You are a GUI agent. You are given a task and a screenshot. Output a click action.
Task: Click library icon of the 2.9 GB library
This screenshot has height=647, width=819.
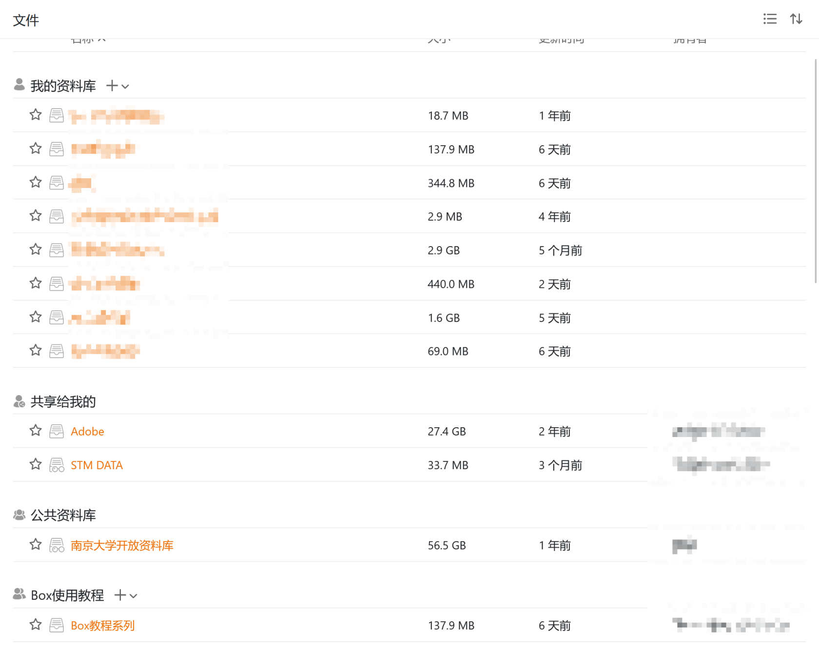click(57, 250)
